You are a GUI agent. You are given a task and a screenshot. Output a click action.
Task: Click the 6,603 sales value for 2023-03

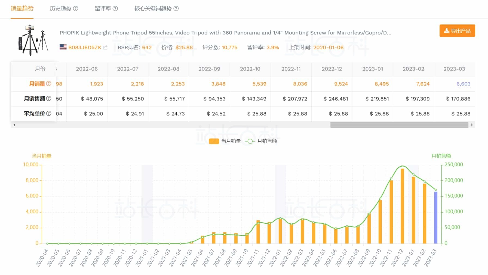[463, 84]
